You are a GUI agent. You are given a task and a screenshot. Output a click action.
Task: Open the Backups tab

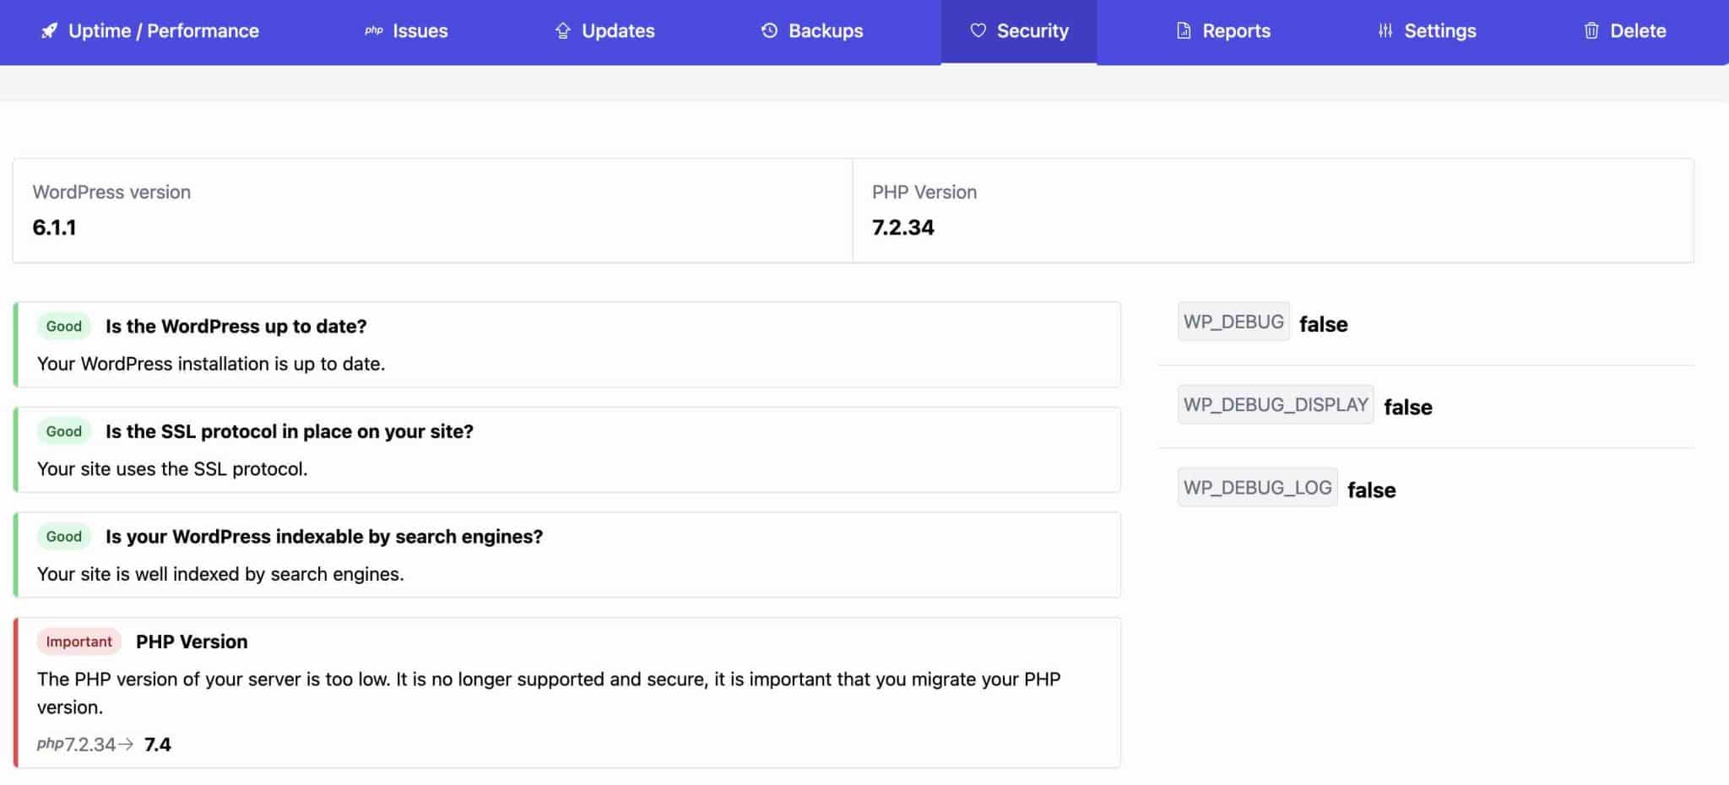pos(812,30)
